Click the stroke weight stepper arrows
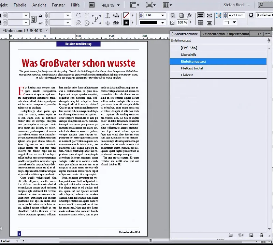Screen dimensions: 273x245 (x=141, y=15)
